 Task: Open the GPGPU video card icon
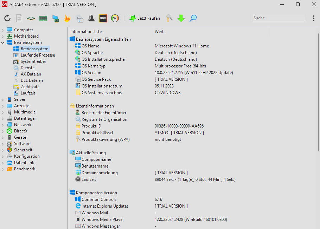55,18
